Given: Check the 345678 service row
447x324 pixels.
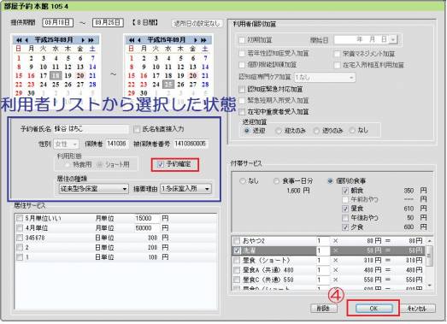Looking at the screenshot, I should [x=20, y=238].
